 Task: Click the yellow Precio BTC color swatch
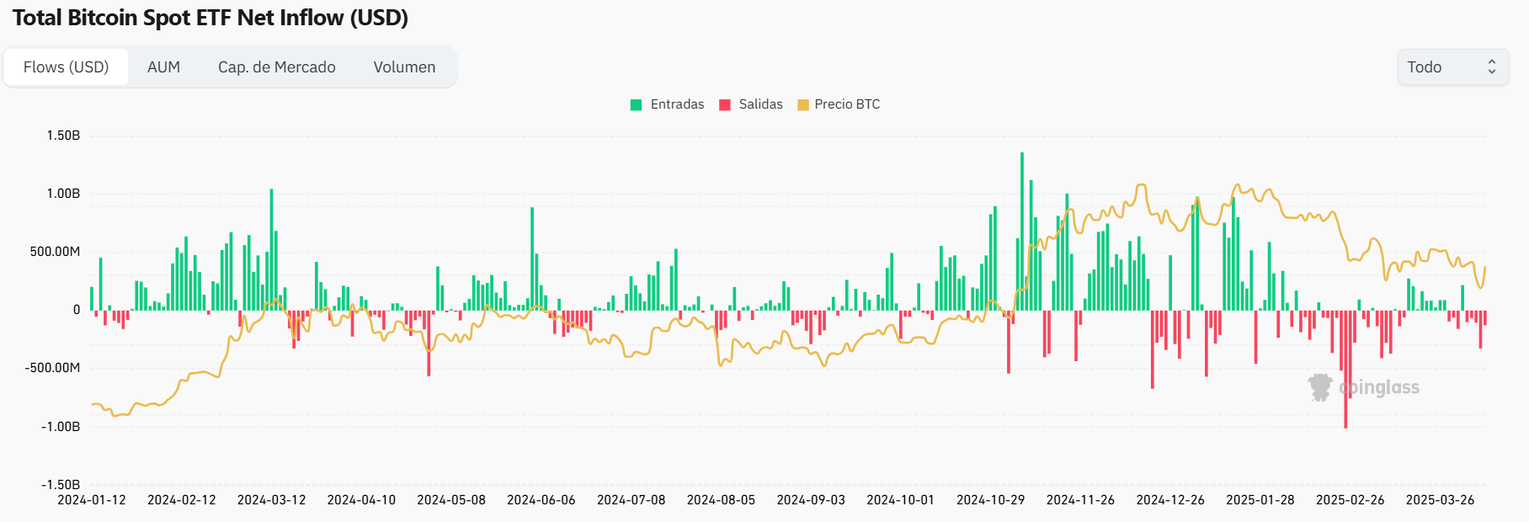tap(803, 105)
